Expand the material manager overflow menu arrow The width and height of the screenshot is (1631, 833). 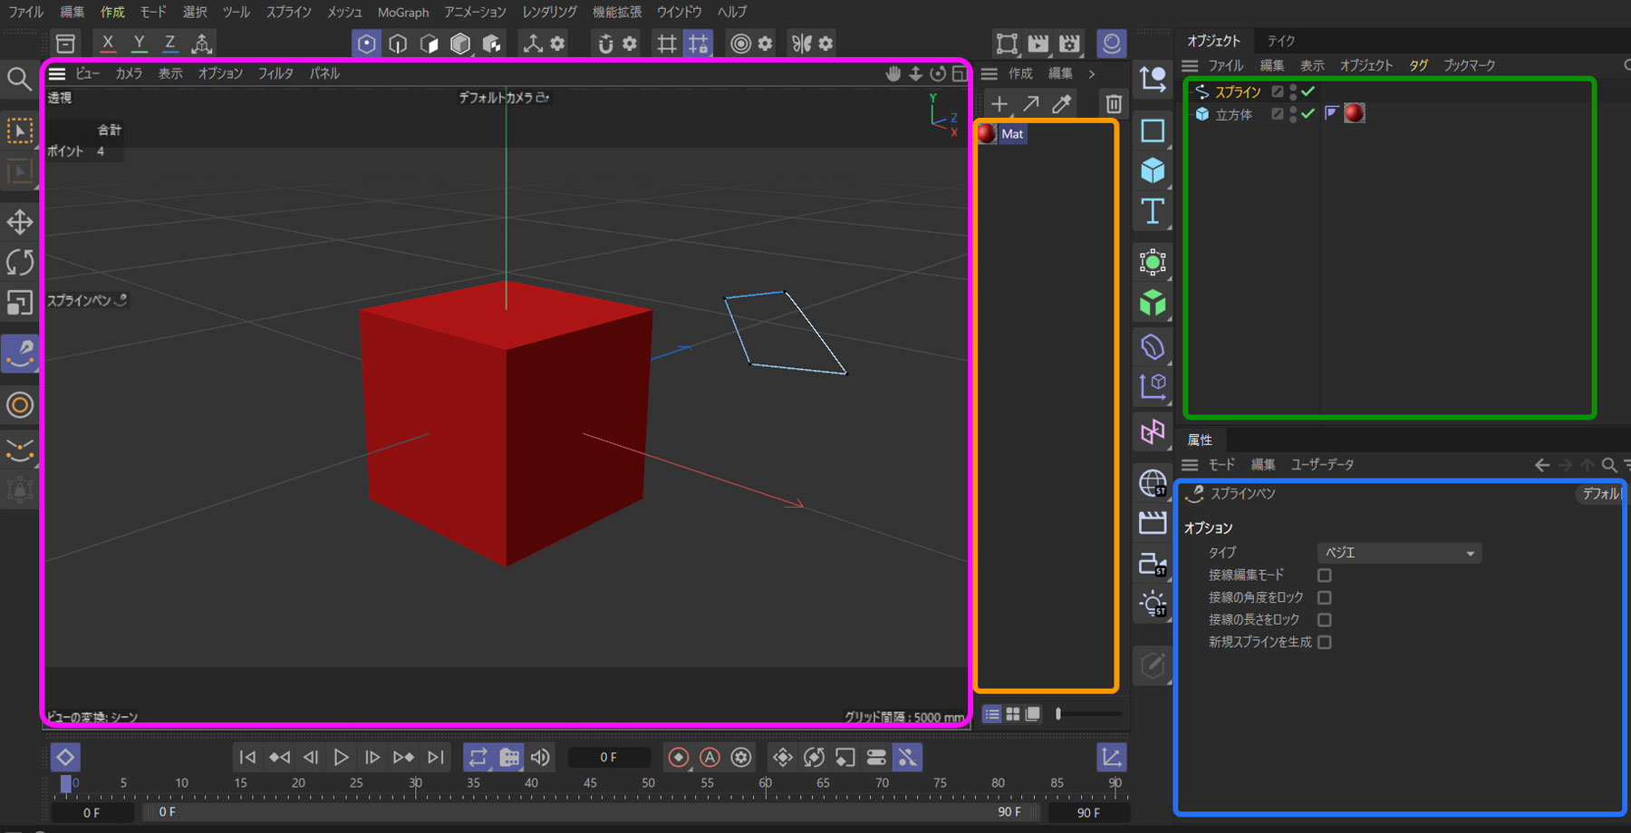click(1092, 73)
